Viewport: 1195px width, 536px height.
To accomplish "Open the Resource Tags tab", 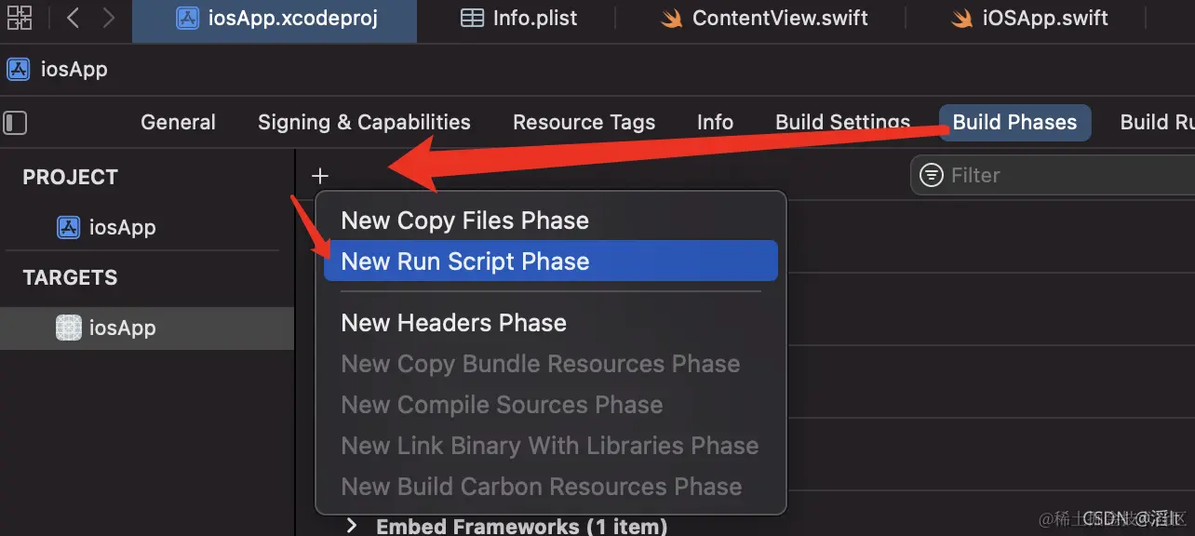I will tap(584, 123).
